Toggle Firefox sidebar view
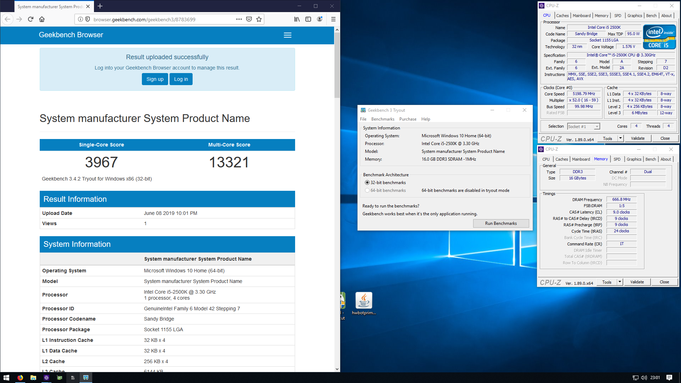 point(308,19)
